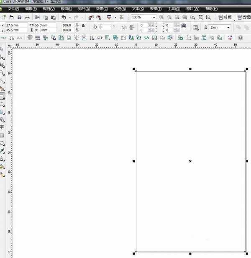Select the Table tool in the toolbox
251x258 pixels.
pyautogui.click(x=2, y=135)
